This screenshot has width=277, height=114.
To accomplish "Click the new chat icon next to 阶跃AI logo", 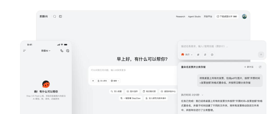I will click(55, 16).
